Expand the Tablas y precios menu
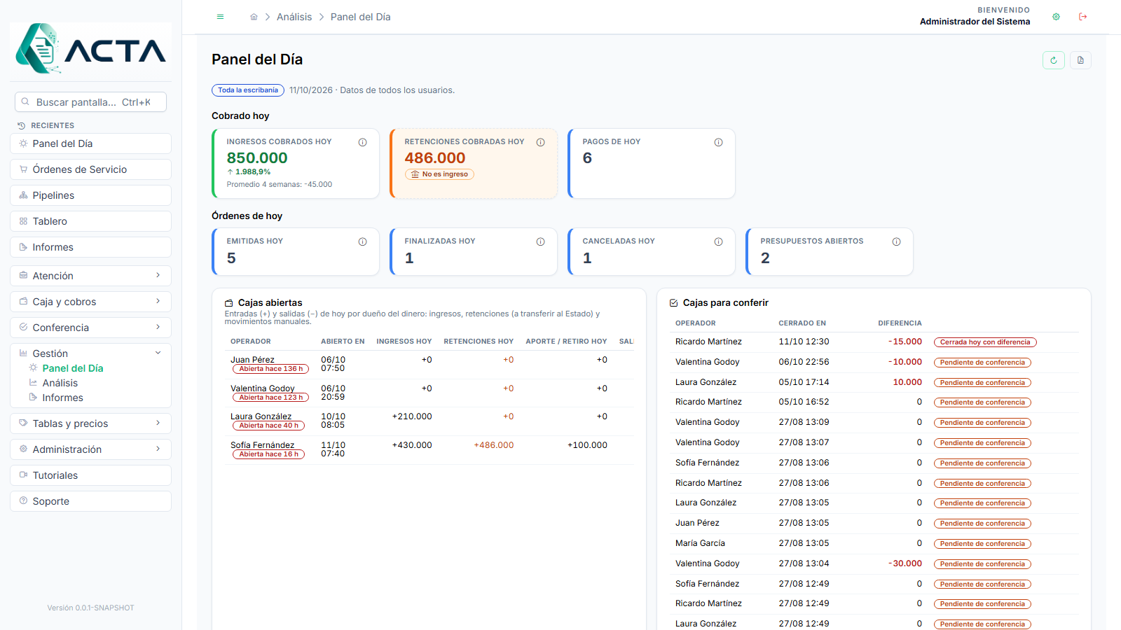 pos(91,423)
